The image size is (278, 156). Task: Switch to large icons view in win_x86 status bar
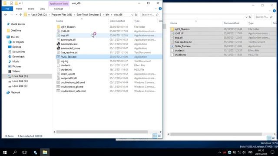click(x=159, y=136)
